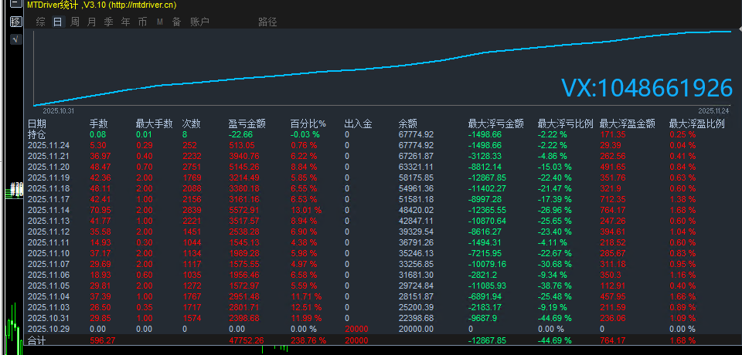Click the 移 move panel icon
Screen dimensions: 742x355
tap(15, 22)
